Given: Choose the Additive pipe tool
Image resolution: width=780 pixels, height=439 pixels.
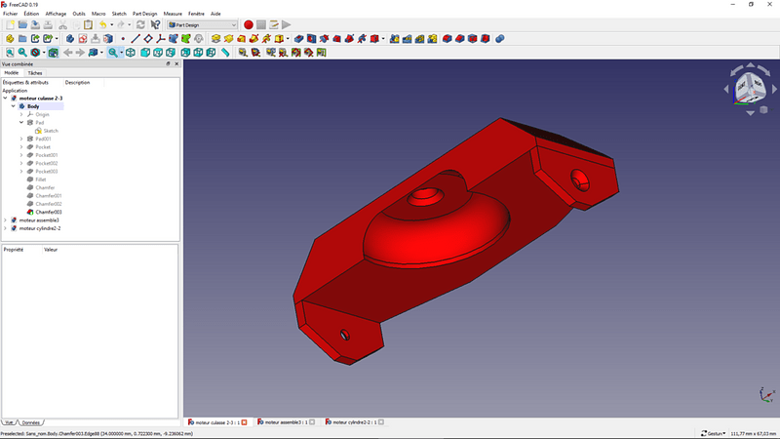Looking at the screenshot, I should (253, 38).
